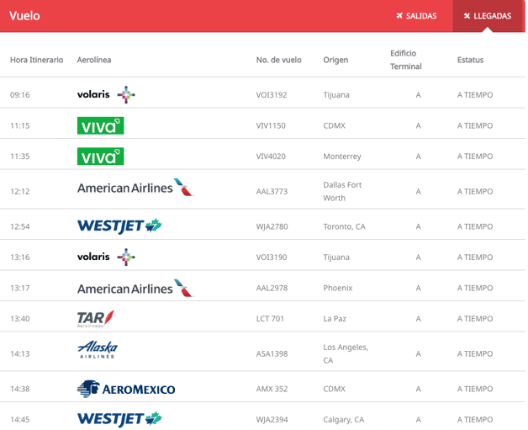Click the Los Angeles, CA origin cell
The height and width of the screenshot is (430, 528).
point(346,353)
